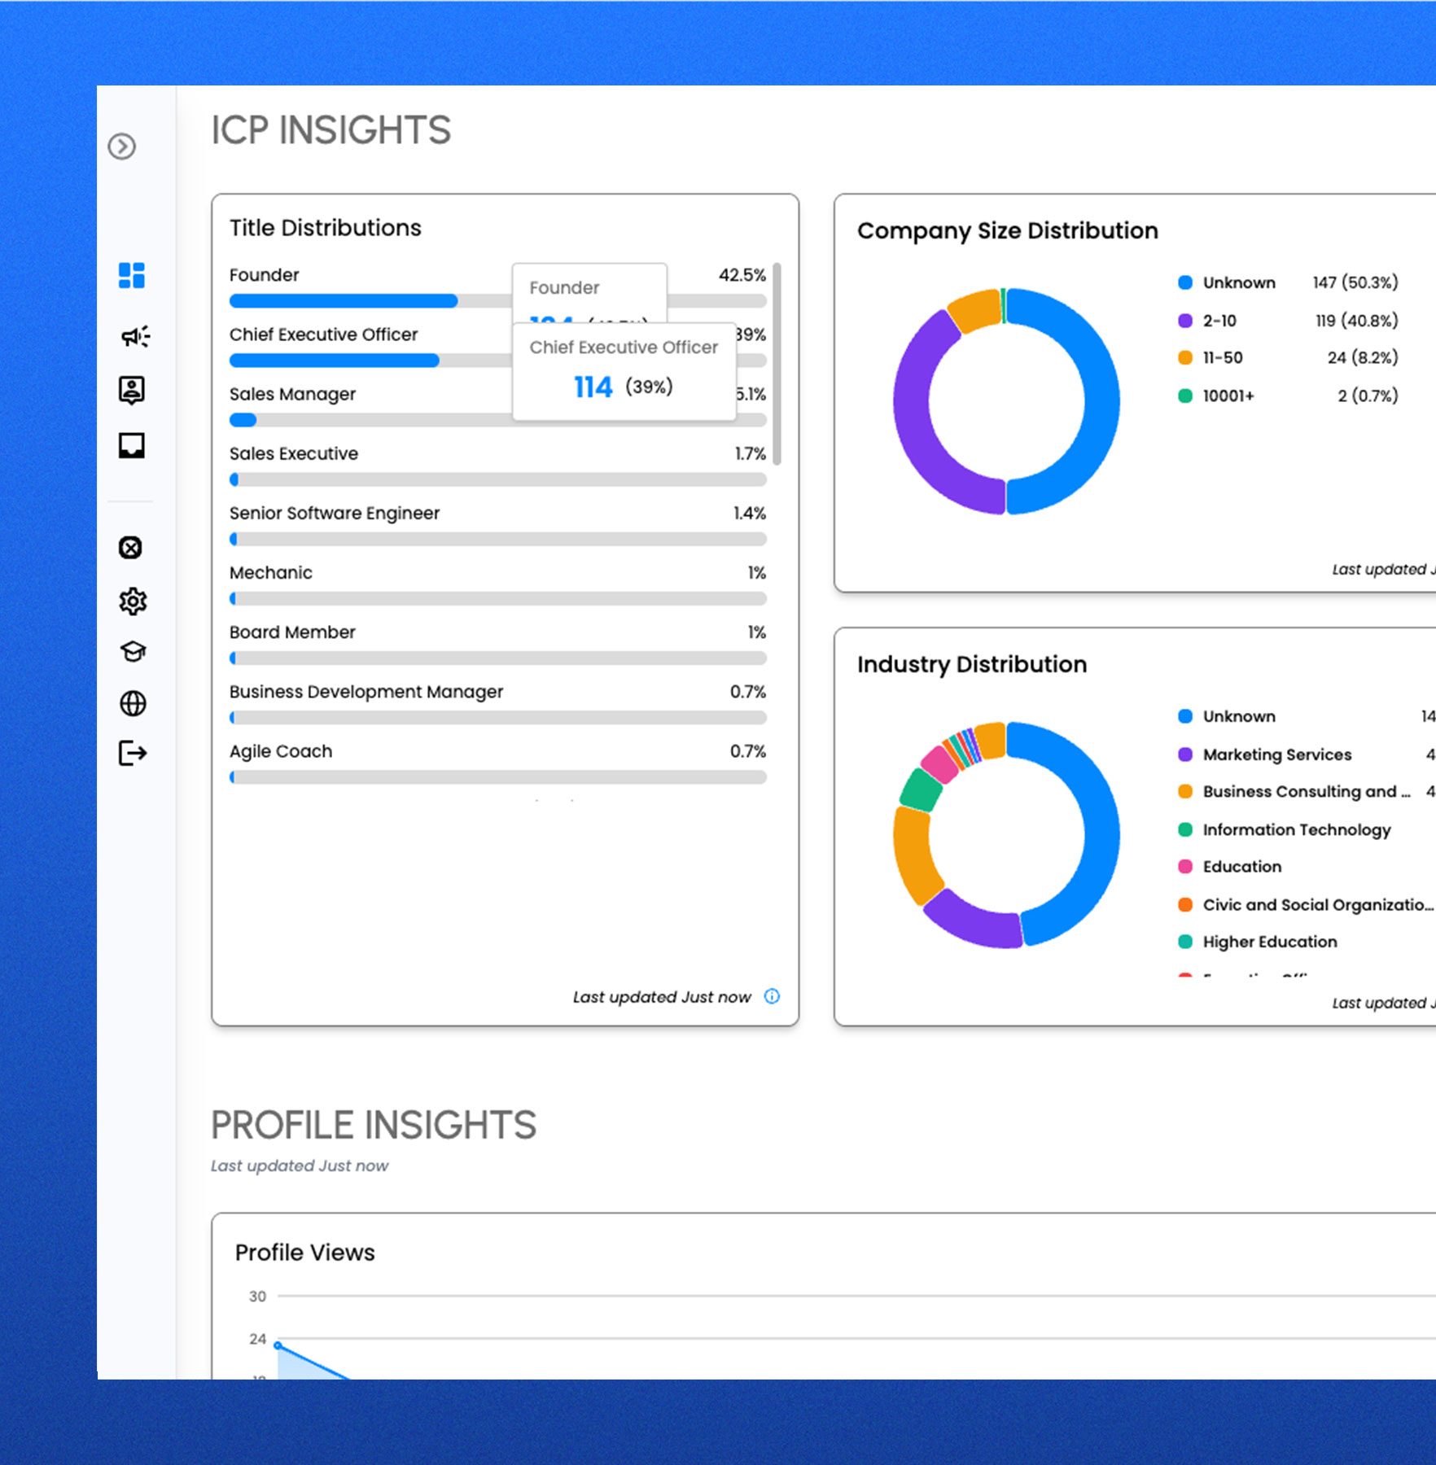Click the info icon beside Last updated
This screenshot has height=1465, width=1436.
(772, 996)
